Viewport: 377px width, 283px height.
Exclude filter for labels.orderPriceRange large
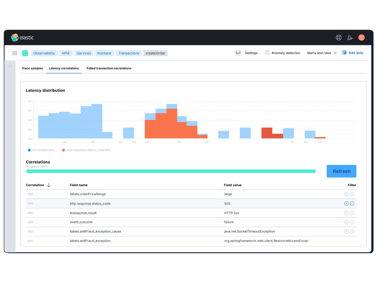coord(352,194)
